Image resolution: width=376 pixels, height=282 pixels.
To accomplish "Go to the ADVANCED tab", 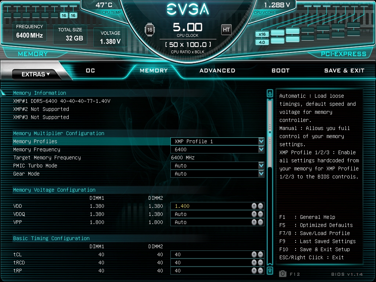I will 217,70.
